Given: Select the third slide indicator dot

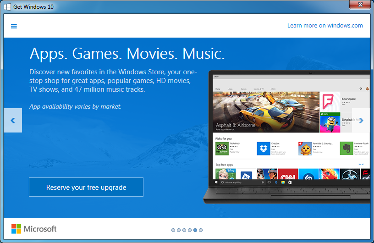Looking at the screenshot, I should pos(184,230).
